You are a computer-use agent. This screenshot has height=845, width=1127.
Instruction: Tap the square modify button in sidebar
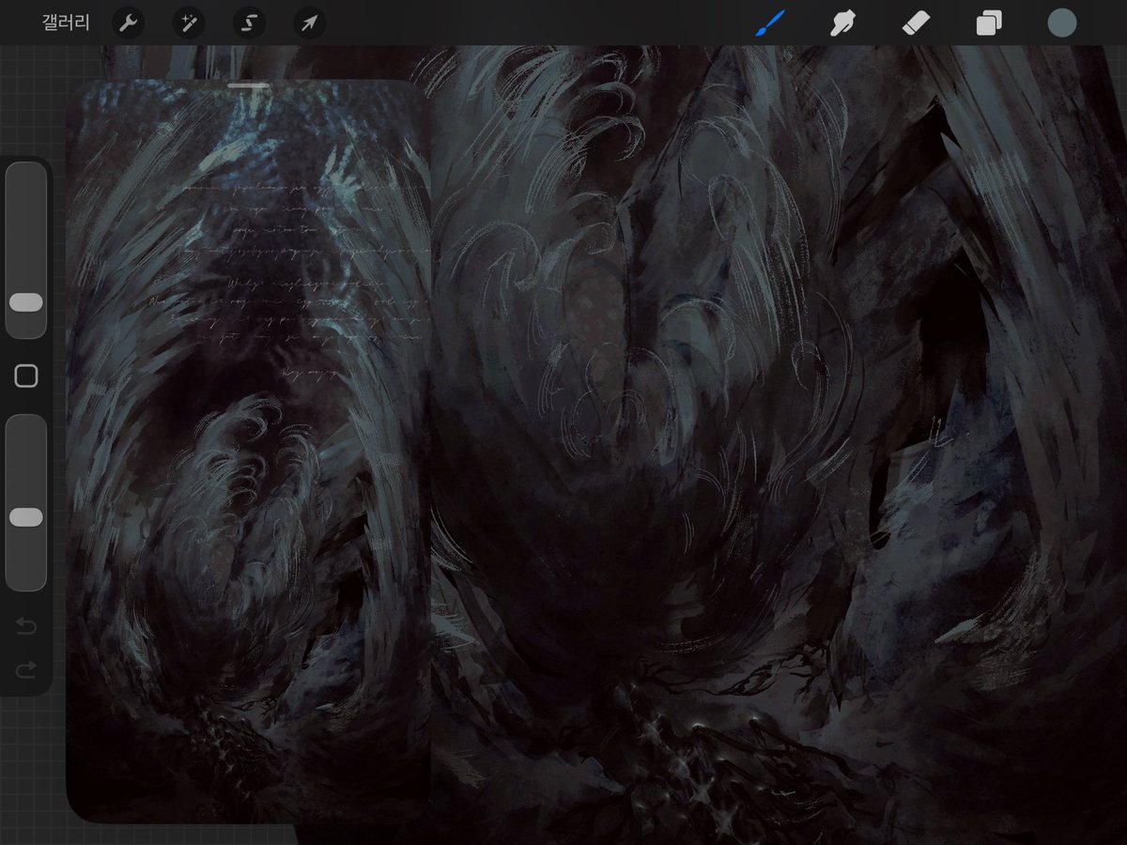(x=26, y=376)
